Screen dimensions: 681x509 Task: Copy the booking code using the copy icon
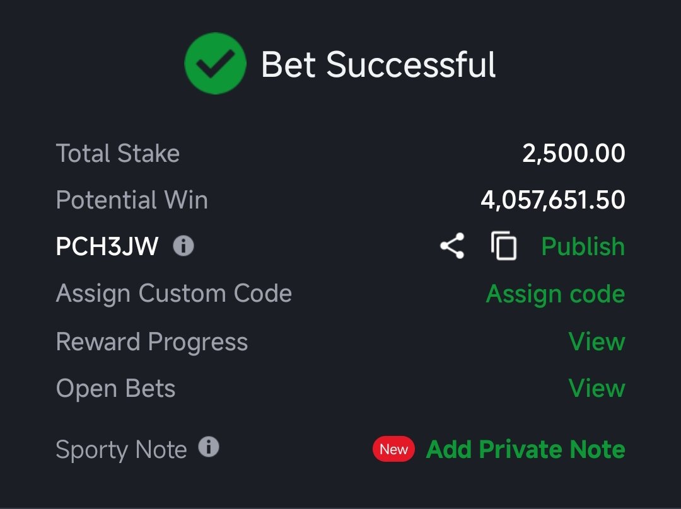(504, 246)
